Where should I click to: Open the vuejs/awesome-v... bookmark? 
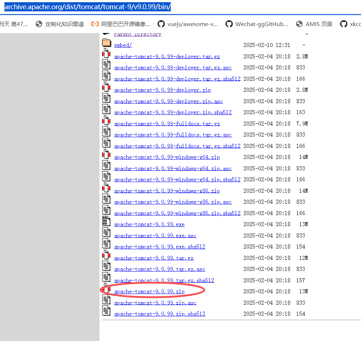pyautogui.click(x=188, y=24)
